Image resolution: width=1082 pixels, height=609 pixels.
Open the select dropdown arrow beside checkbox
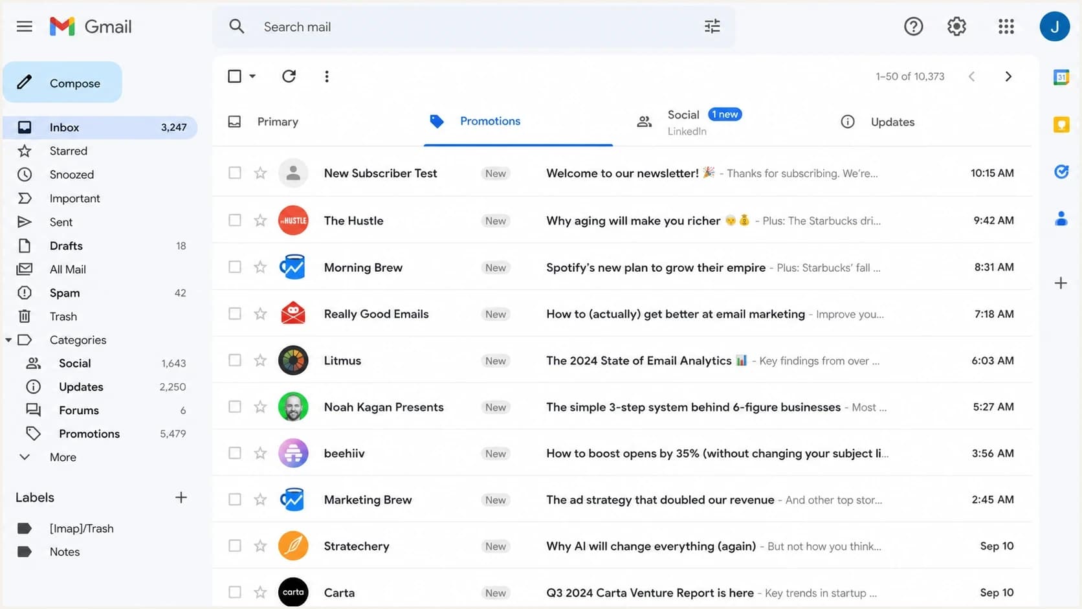(252, 76)
